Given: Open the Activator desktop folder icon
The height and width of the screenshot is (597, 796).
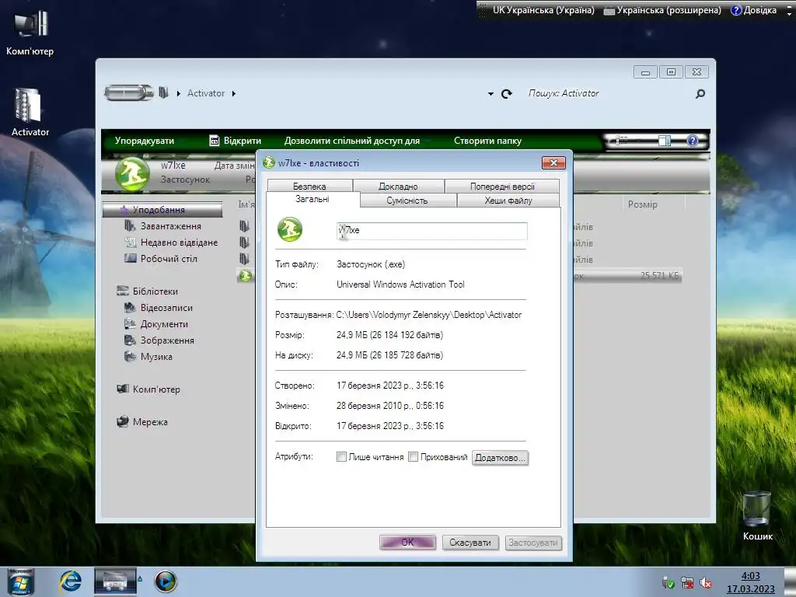Looking at the screenshot, I should (x=30, y=112).
